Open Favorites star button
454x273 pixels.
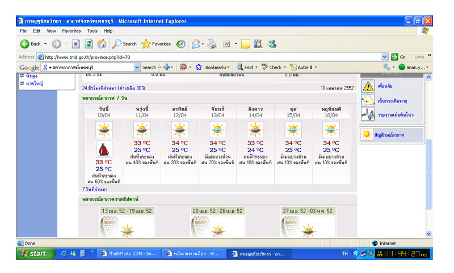pos(156,44)
